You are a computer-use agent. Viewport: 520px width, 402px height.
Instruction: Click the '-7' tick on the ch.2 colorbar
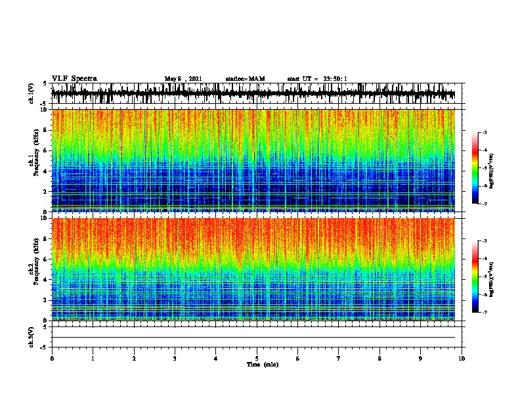click(484, 312)
